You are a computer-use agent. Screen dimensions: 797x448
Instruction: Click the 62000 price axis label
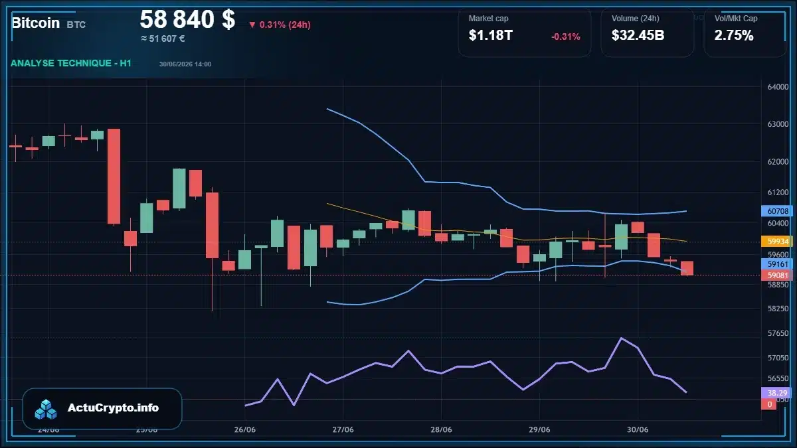[778, 161]
